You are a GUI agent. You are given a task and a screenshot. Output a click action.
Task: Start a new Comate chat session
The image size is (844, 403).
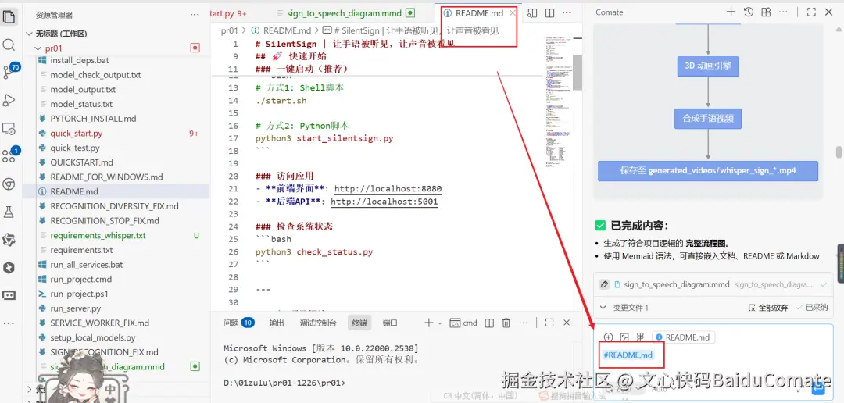click(x=731, y=12)
